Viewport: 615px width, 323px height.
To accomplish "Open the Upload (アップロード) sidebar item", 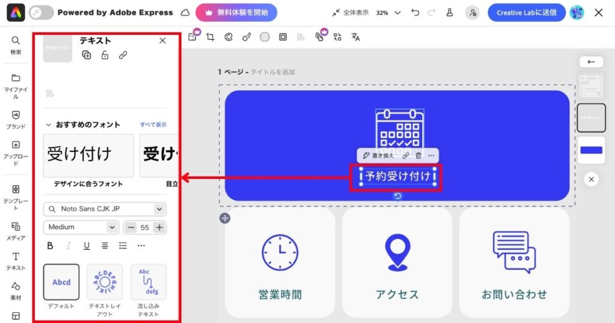I will pyautogui.click(x=16, y=154).
